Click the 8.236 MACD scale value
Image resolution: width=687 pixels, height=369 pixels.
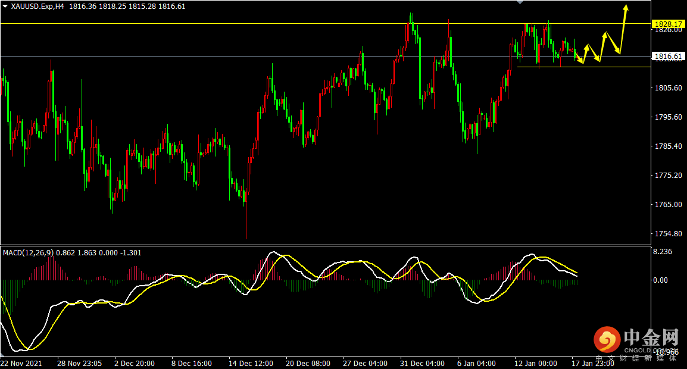663,252
